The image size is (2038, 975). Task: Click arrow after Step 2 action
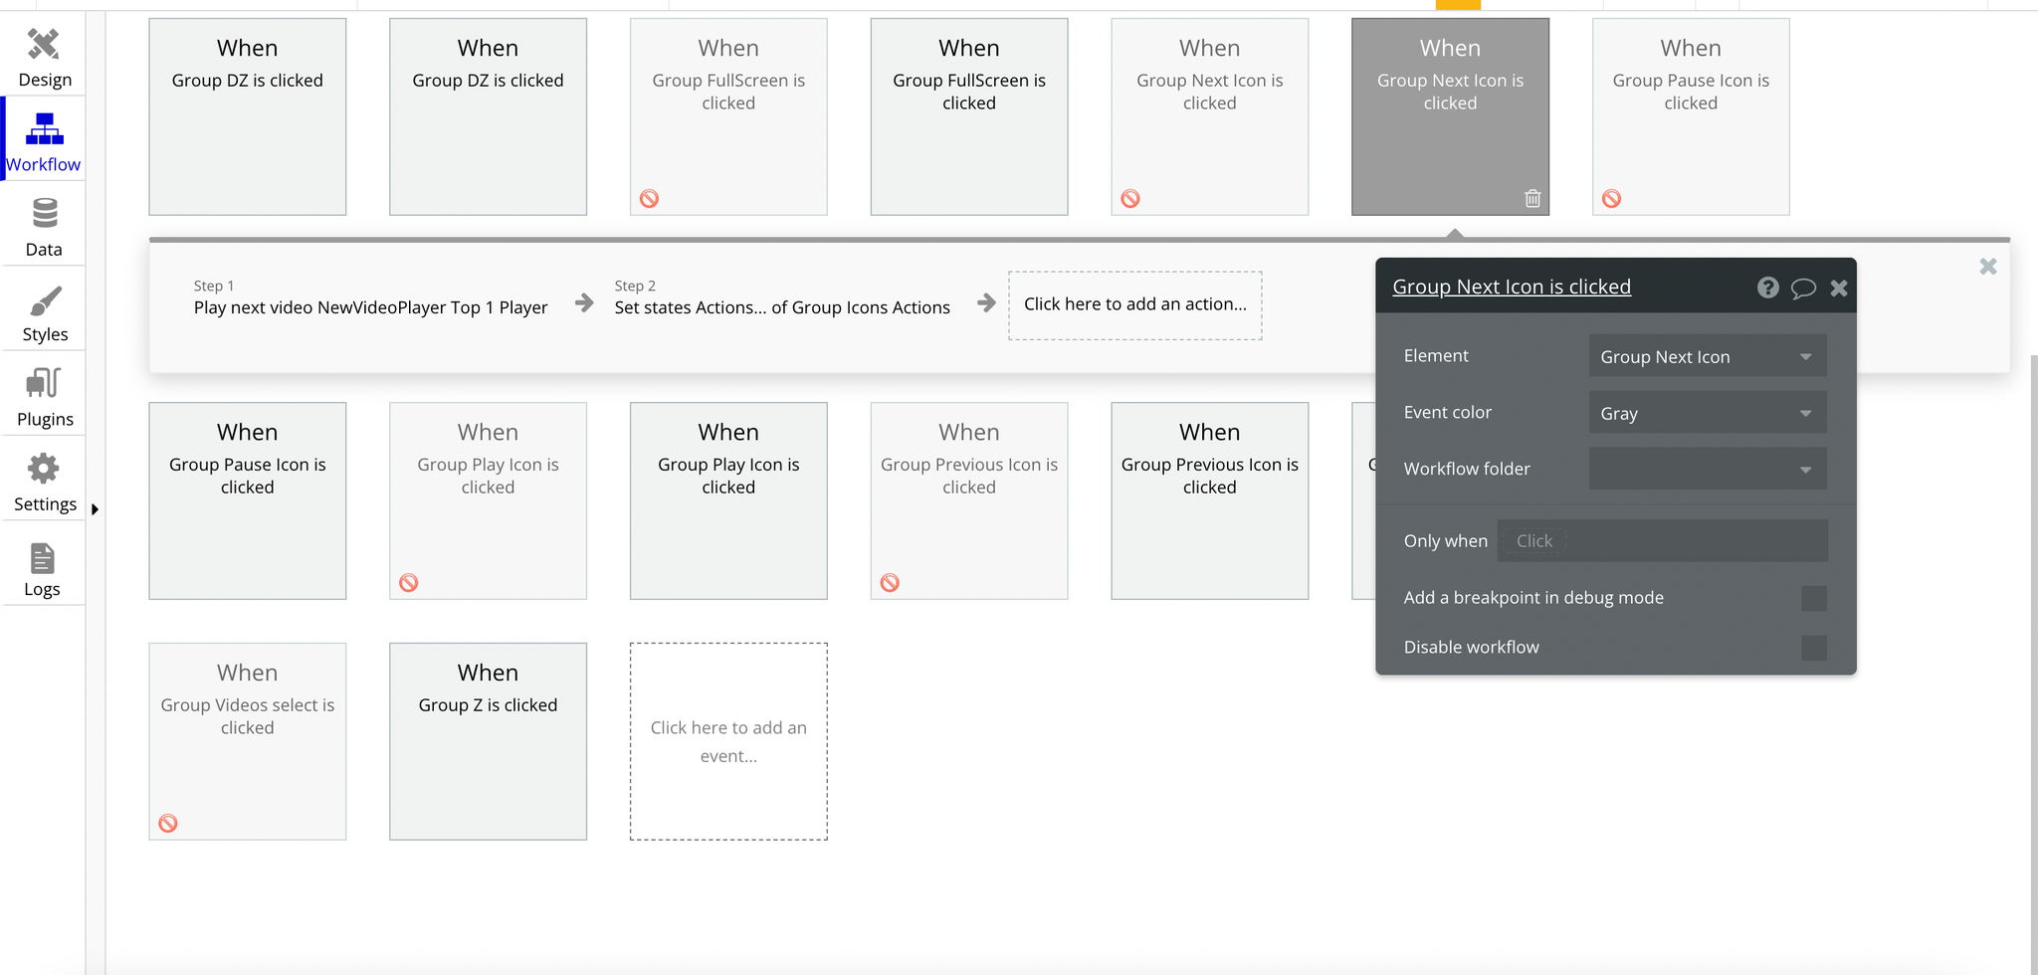[x=986, y=302]
